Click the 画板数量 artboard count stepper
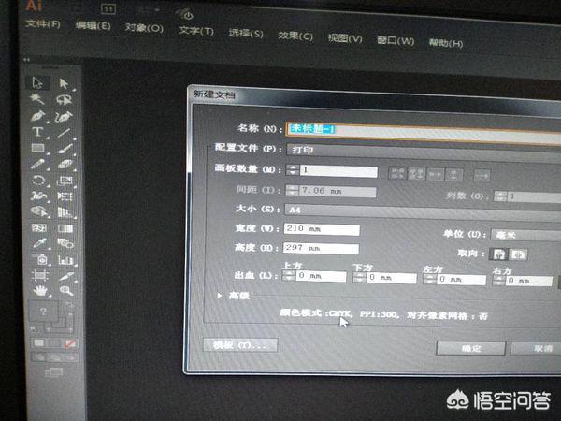The width and height of the screenshot is (561, 421). (293, 169)
